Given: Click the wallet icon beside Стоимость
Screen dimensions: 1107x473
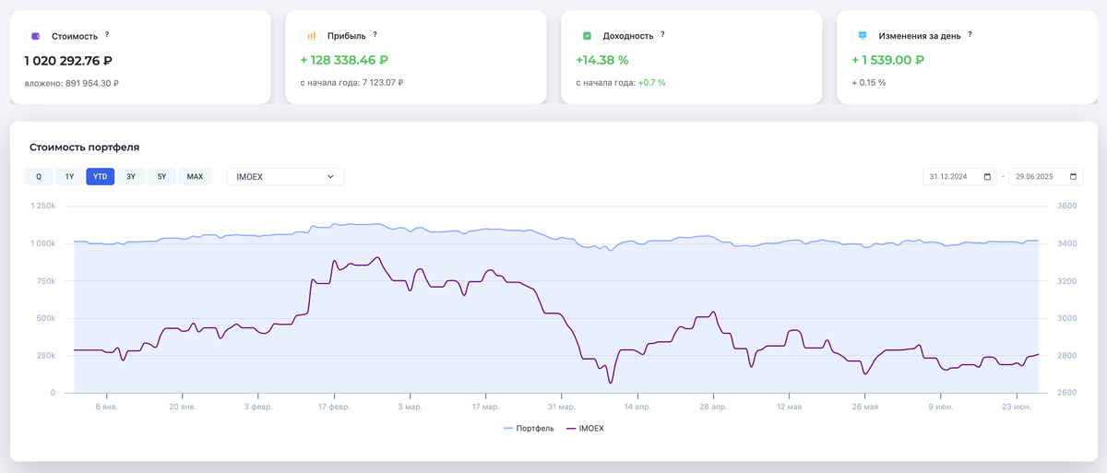Looking at the screenshot, I should (x=36, y=36).
